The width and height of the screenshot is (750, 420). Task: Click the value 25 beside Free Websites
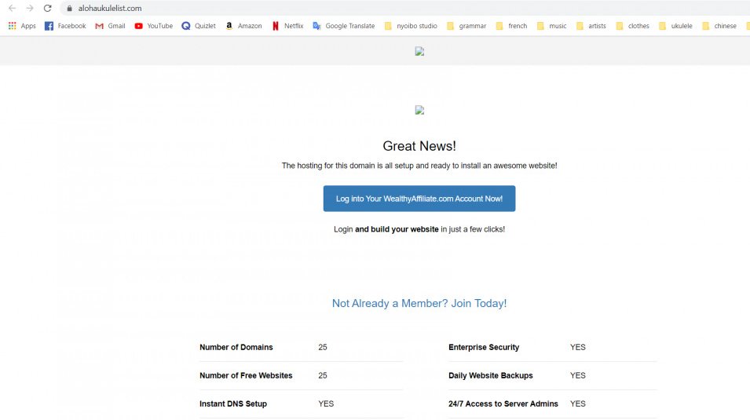[x=323, y=375]
